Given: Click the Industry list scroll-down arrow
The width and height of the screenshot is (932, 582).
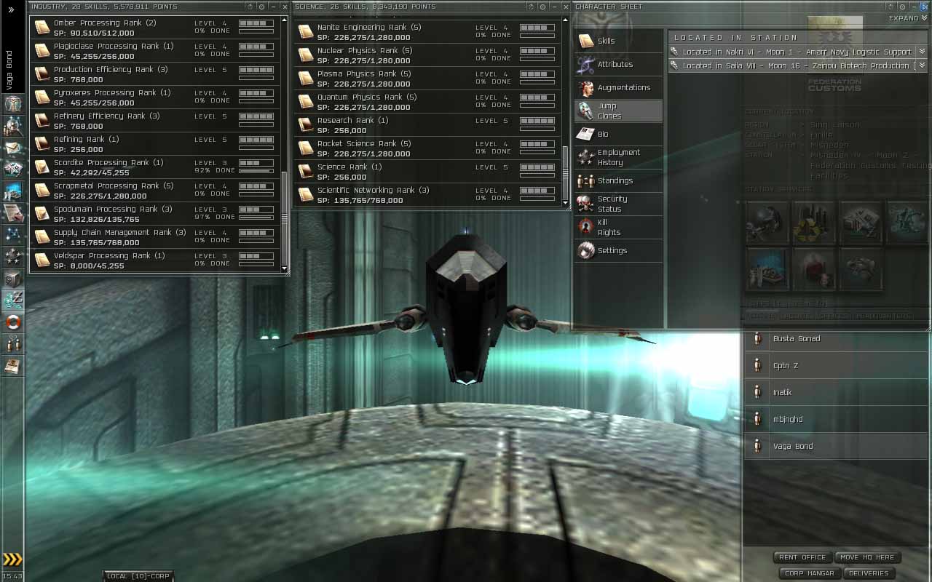Looking at the screenshot, I should 285,269.
